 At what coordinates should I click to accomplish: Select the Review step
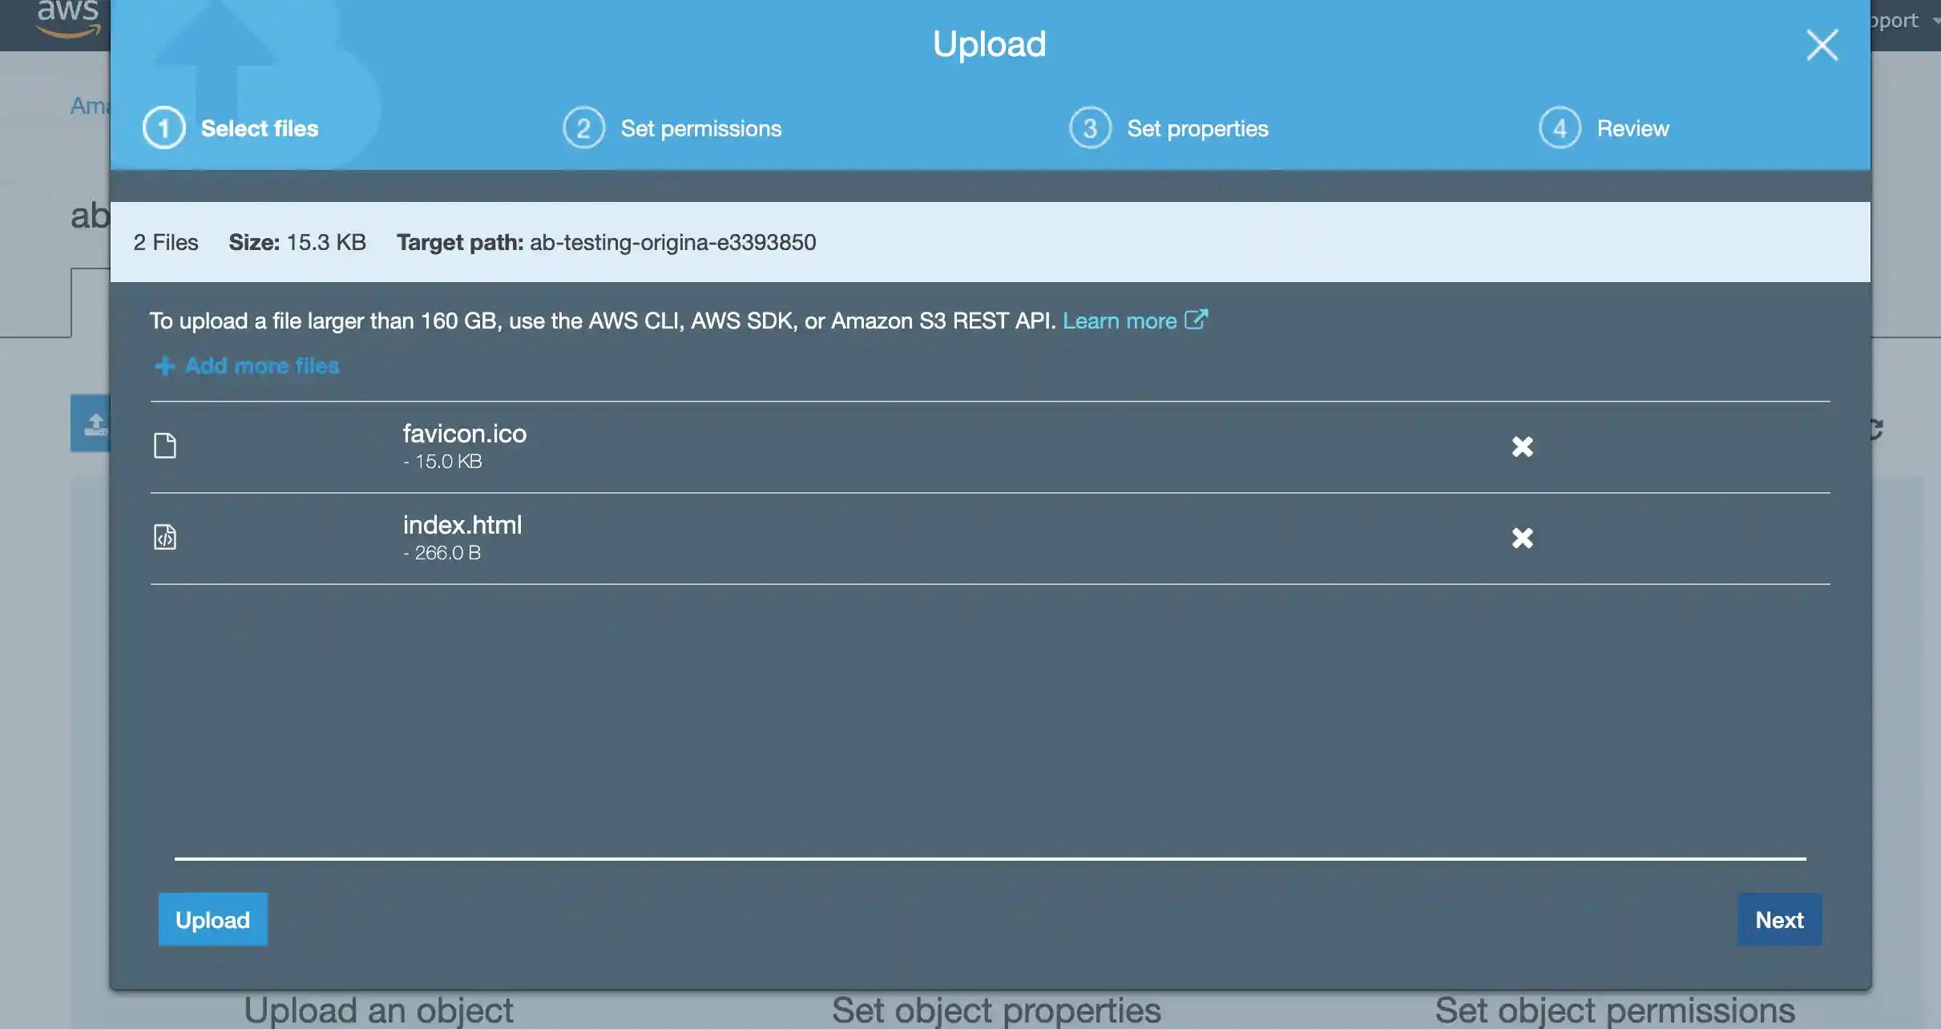[1632, 127]
